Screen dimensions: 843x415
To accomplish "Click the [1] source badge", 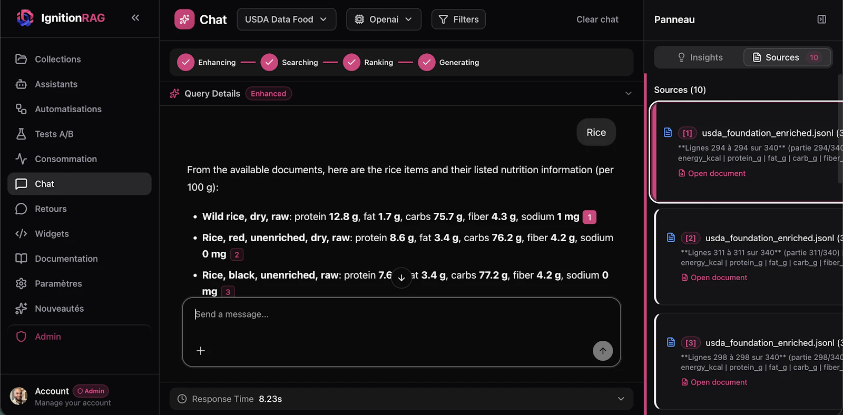I will point(688,133).
